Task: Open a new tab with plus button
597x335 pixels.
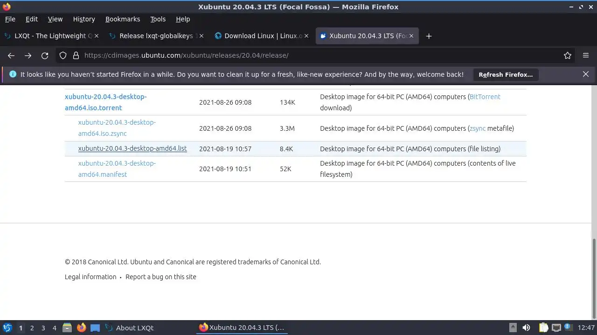Action: pos(429,36)
